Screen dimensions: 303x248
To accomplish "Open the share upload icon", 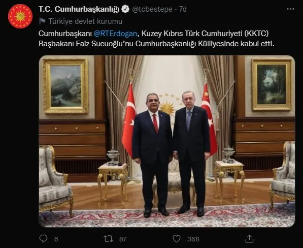I will pyautogui.click(x=249, y=238).
